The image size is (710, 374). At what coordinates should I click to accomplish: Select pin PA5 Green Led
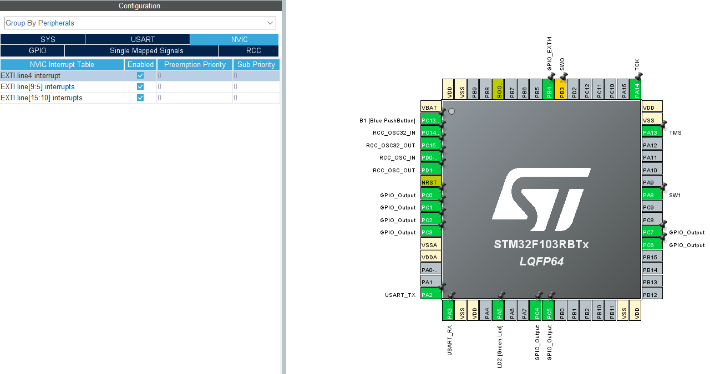499,310
